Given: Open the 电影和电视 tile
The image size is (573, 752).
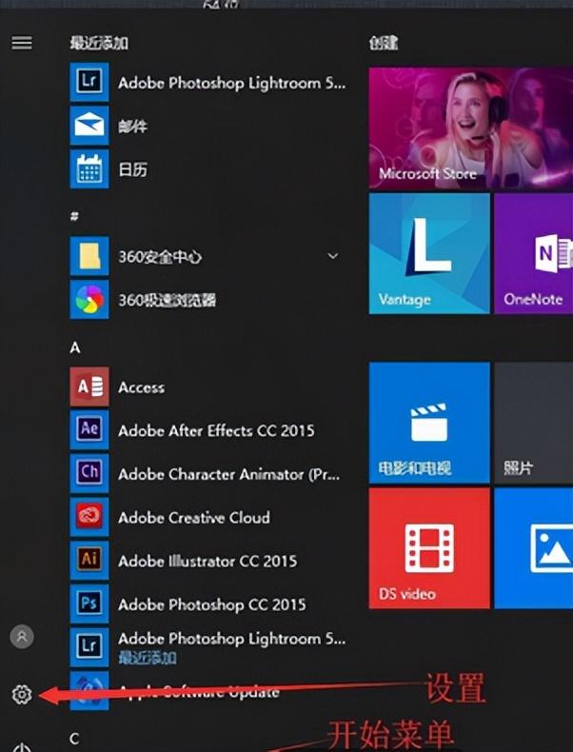Looking at the screenshot, I should [429, 422].
